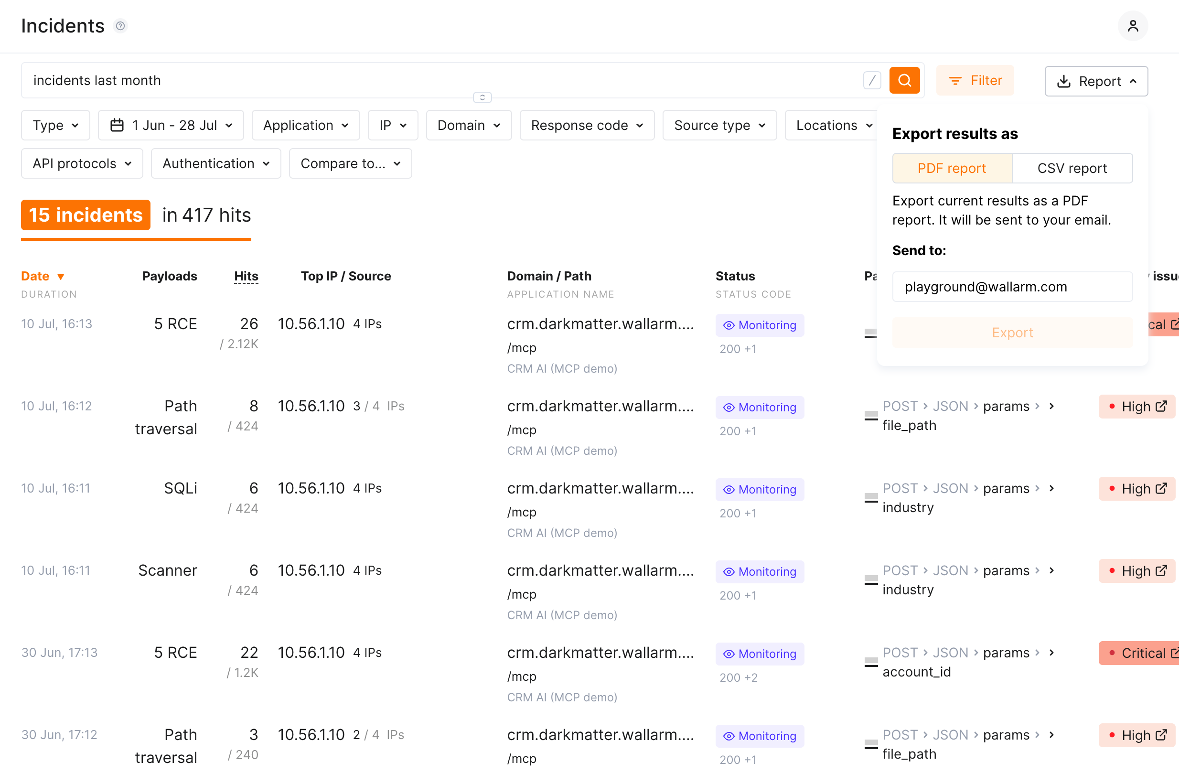Image resolution: width=1179 pixels, height=773 pixels.
Task: Click the Hits column header
Action: pyautogui.click(x=246, y=276)
